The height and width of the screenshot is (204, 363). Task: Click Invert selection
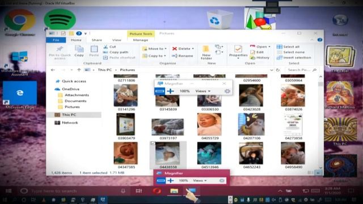click(x=294, y=57)
